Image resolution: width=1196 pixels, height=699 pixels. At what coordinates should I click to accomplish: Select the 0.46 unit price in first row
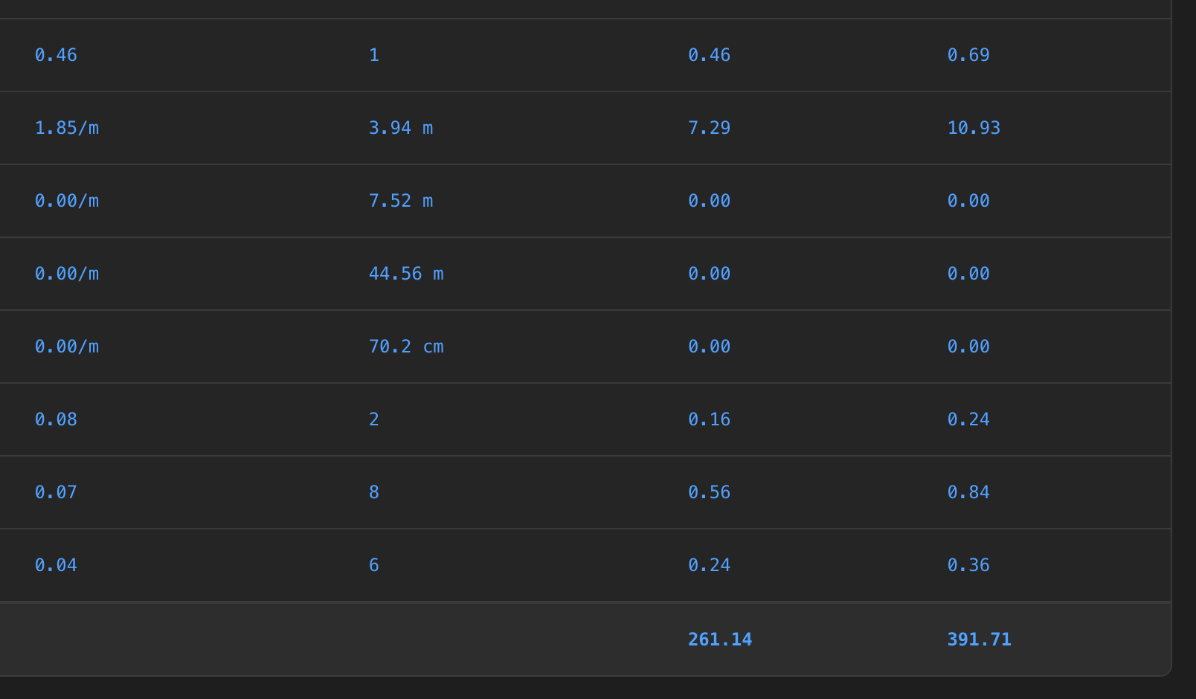56,55
